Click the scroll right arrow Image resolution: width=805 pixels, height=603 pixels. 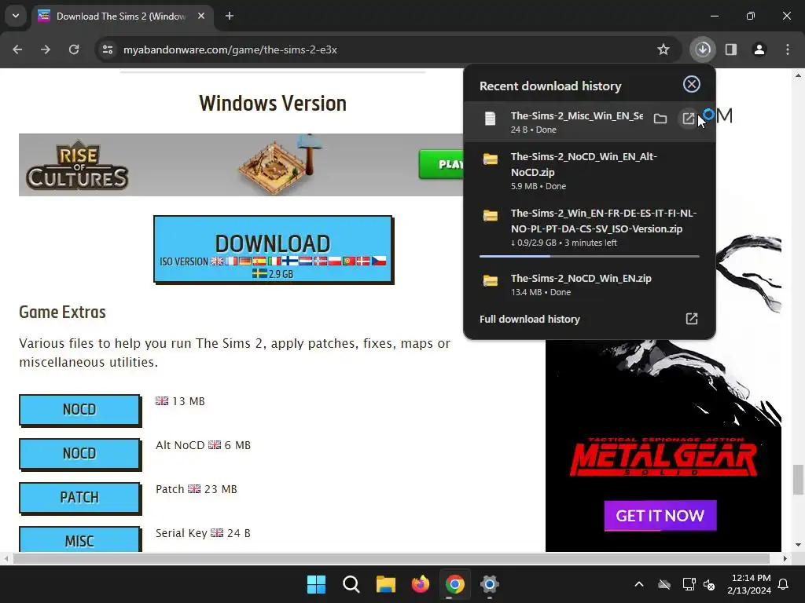(x=785, y=558)
